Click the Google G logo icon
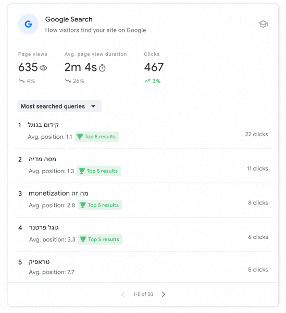Screen dimensions: 286x313 click(28, 24)
